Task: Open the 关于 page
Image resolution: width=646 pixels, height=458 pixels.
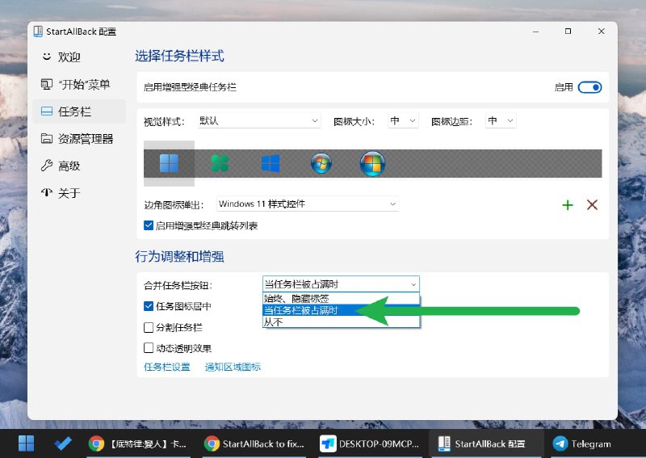Action: pos(79,193)
